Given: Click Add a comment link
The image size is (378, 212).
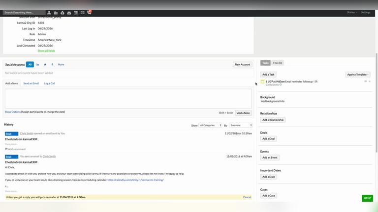Looking at the screenshot, I should point(17,149).
